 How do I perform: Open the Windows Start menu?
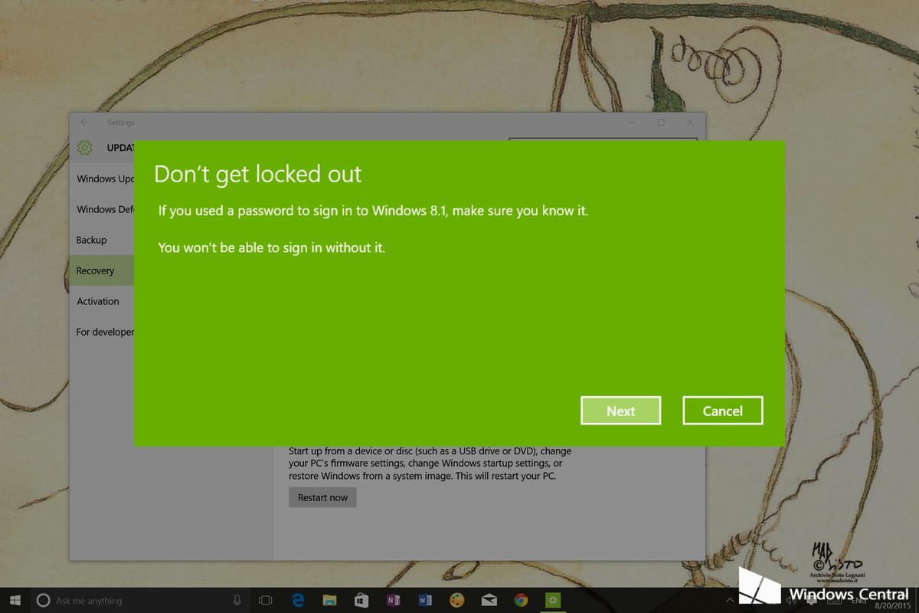coord(15,600)
